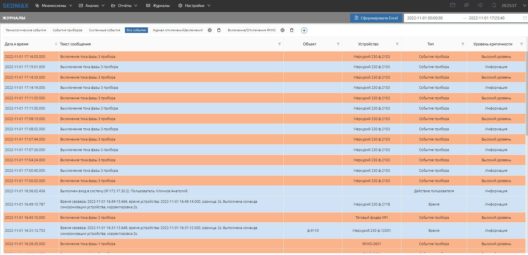Open settings gear for Включение/Отключения ЯКНО tab

283,30
